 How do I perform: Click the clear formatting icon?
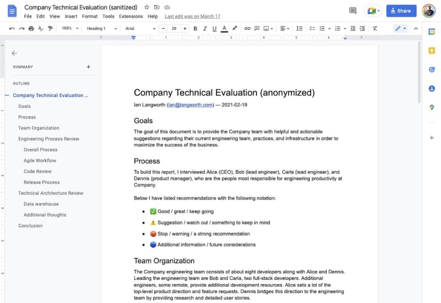click(x=375, y=29)
